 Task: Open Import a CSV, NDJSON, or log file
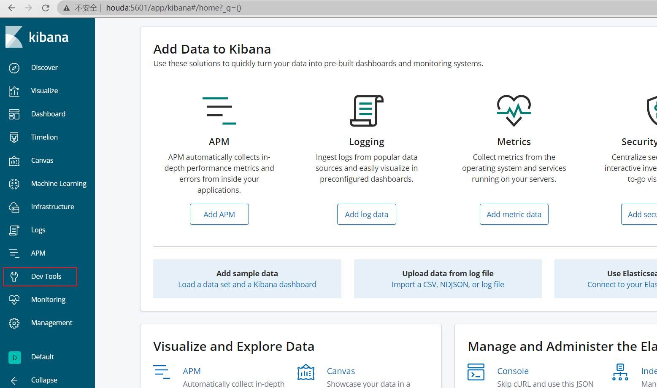(x=448, y=284)
